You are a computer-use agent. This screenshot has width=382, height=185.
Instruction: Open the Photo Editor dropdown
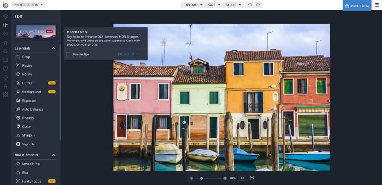[x=28, y=5]
